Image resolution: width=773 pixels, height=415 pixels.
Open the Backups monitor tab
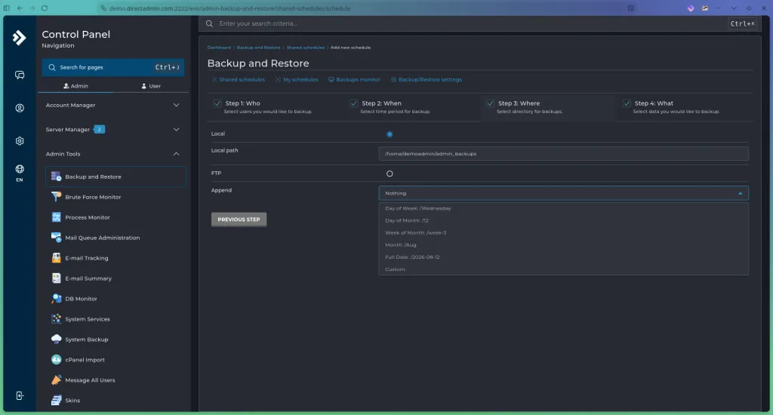point(355,79)
